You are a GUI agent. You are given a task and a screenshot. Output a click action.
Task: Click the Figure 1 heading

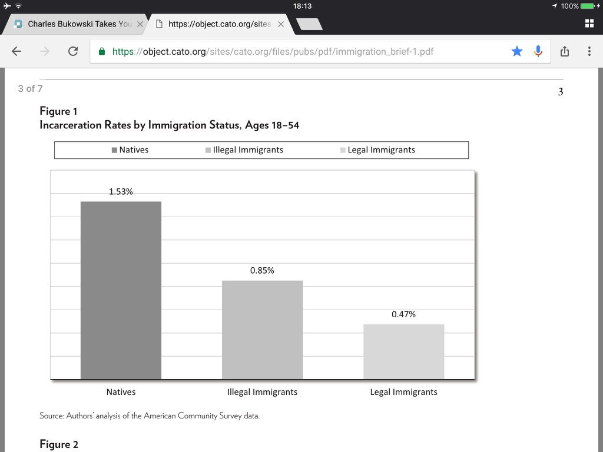coord(58,111)
